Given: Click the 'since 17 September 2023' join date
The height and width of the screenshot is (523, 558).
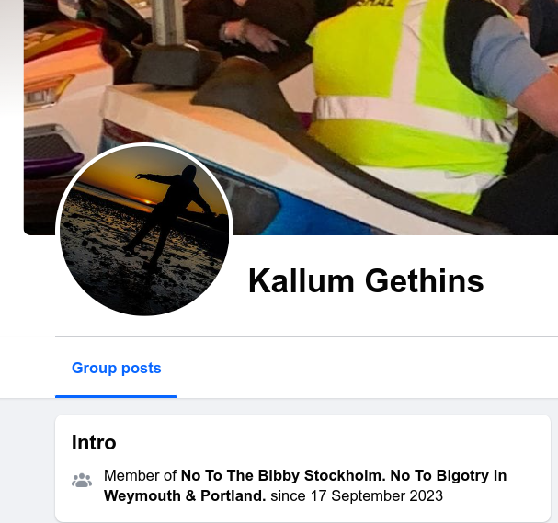Looking at the screenshot, I should click(357, 495).
